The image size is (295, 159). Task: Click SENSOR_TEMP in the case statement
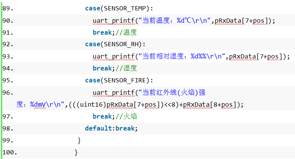pos(125,8)
